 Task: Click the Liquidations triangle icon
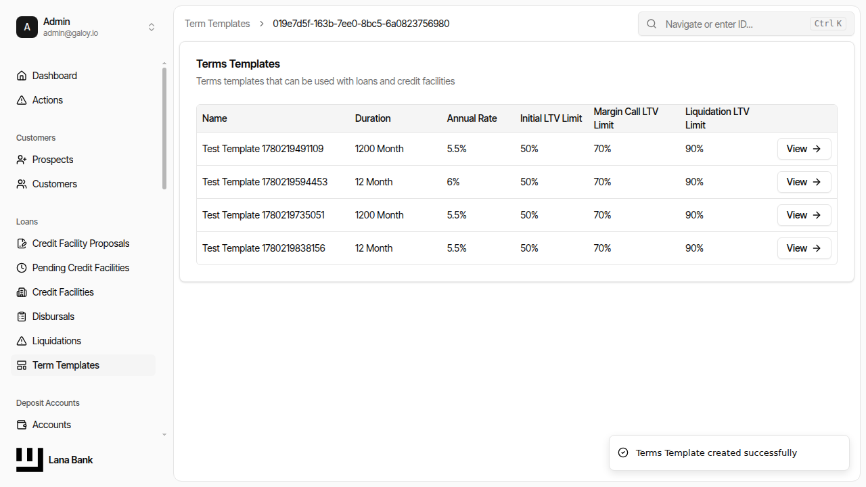click(x=22, y=341)
